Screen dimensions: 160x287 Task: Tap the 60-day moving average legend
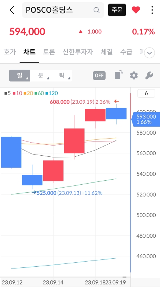click(39, 93)
